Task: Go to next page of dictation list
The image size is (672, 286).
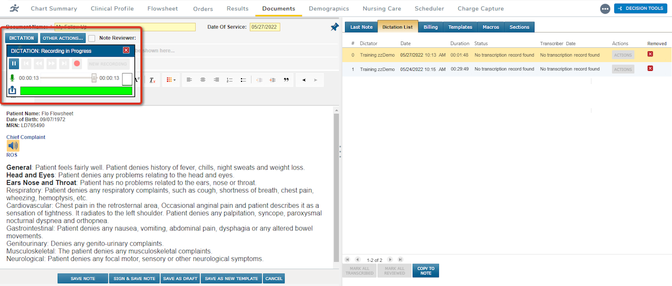Action: [x=391, y=259]
